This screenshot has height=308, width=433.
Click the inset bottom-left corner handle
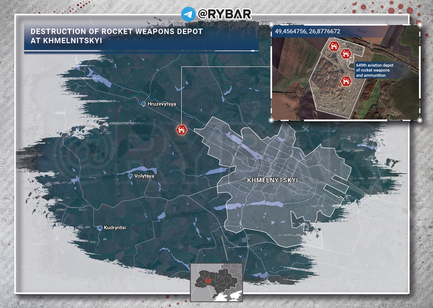(271, 120)
